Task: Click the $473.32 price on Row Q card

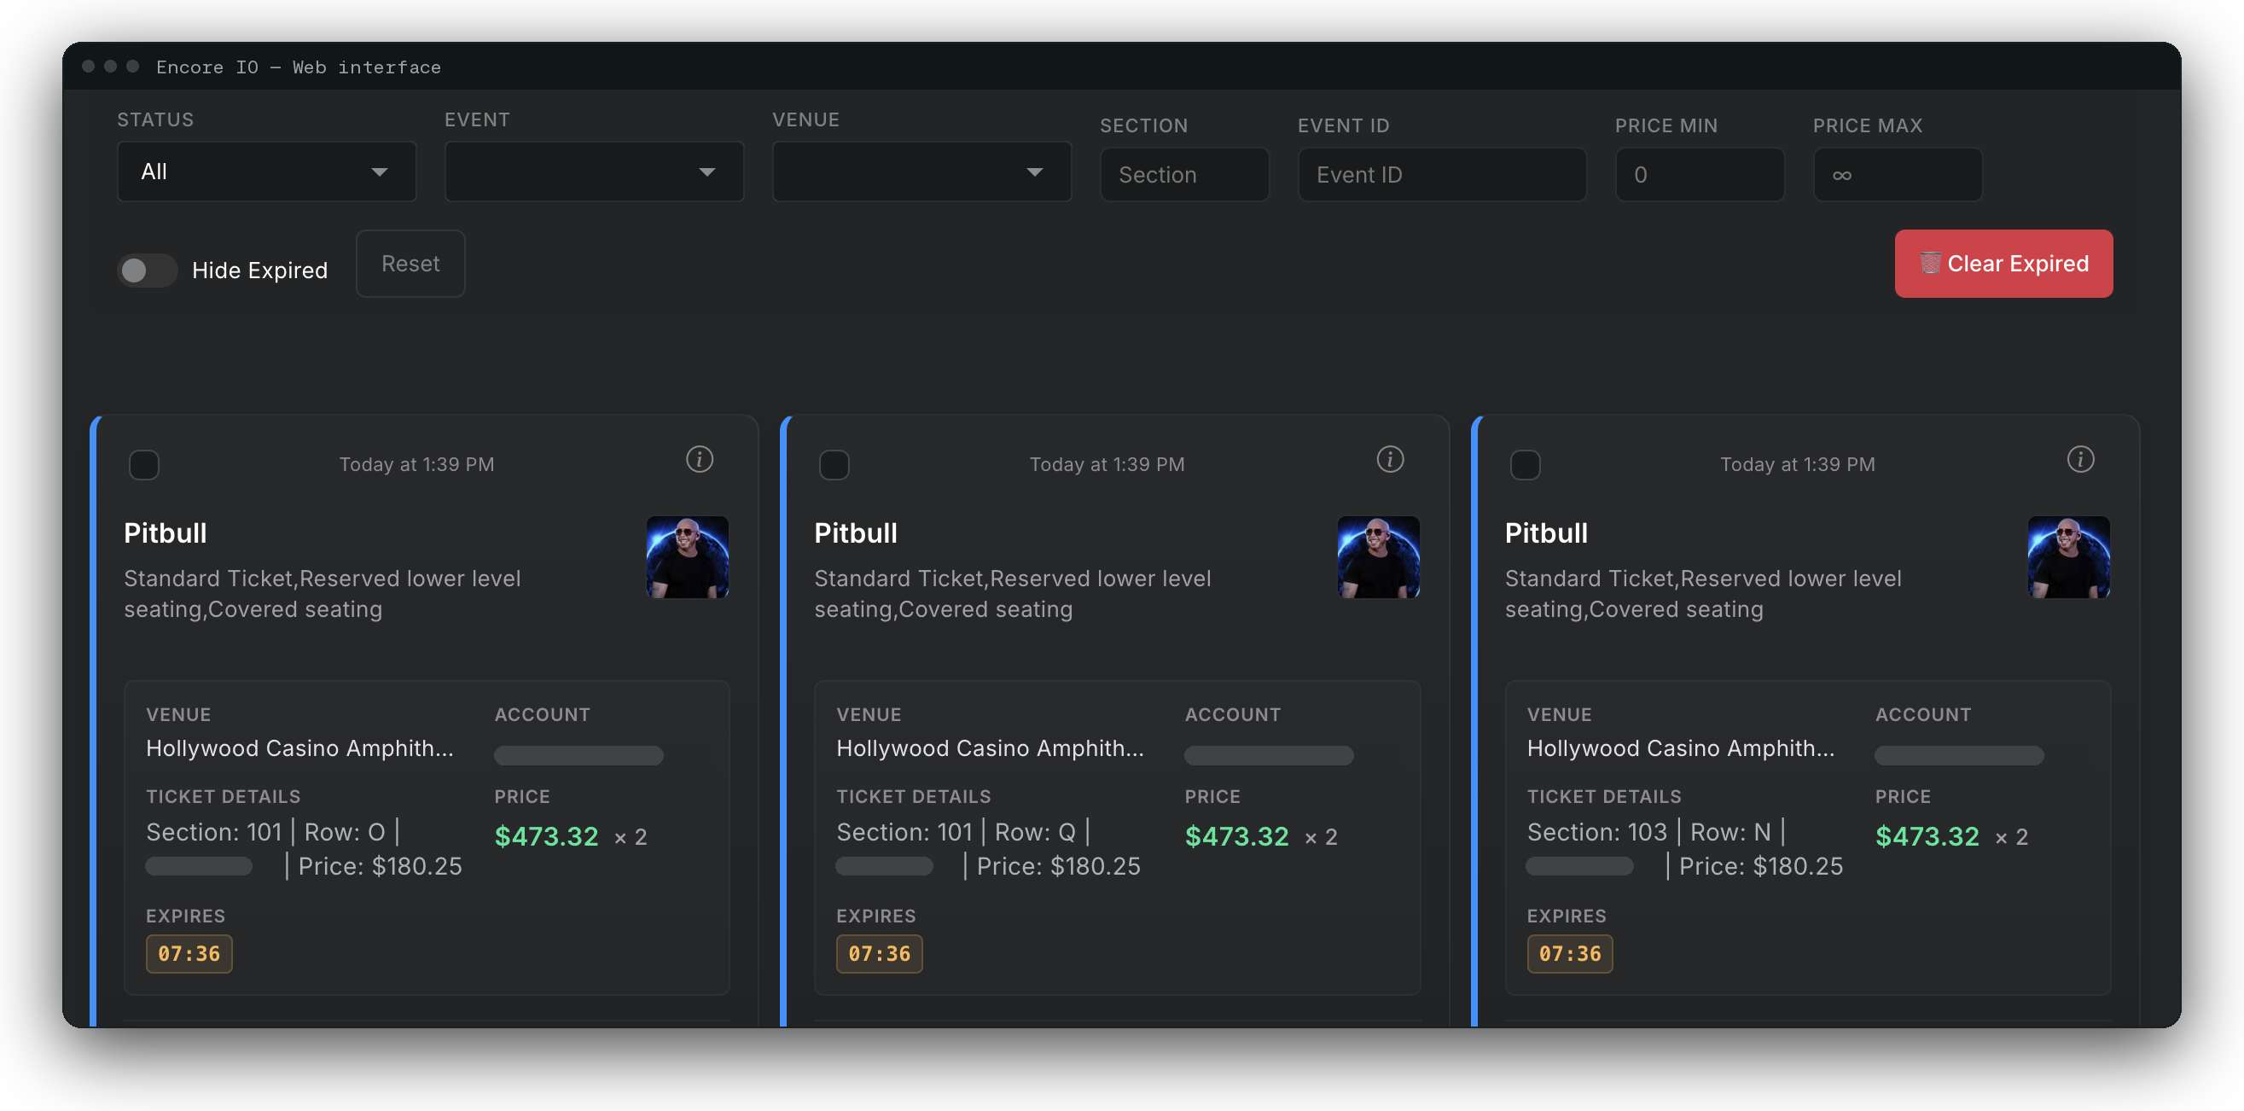Action: click(x=1236, y=836)
